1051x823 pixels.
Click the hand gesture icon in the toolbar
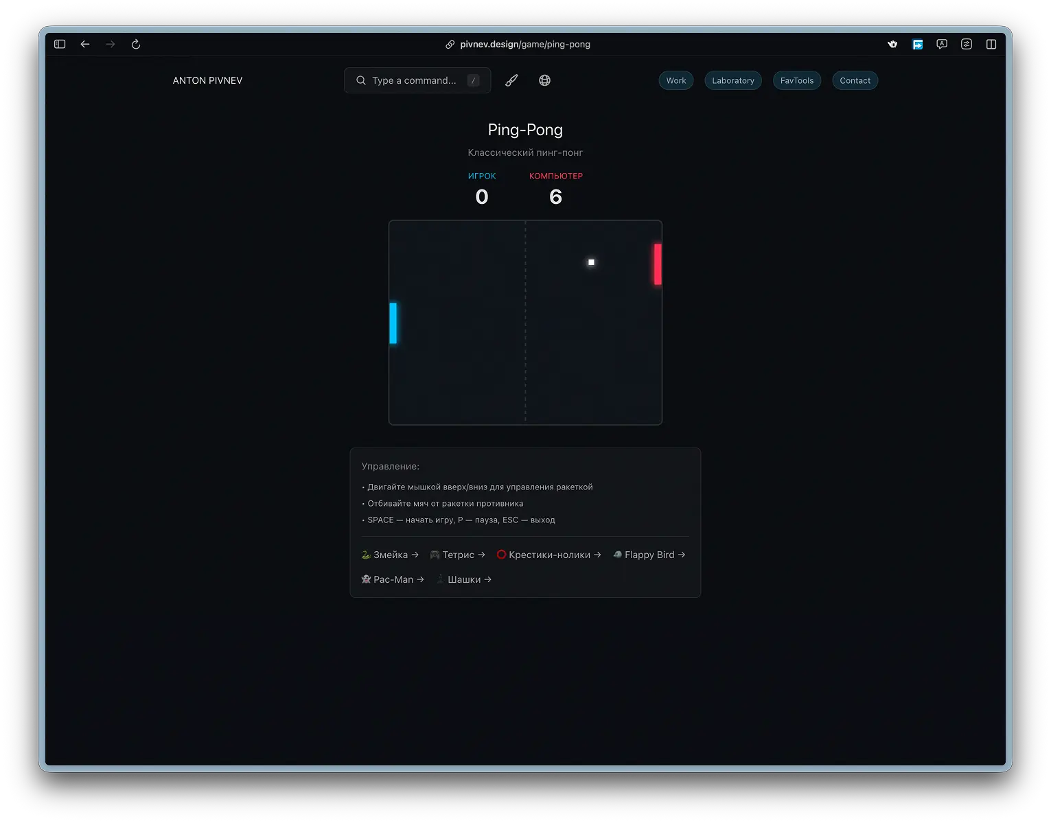892,44
